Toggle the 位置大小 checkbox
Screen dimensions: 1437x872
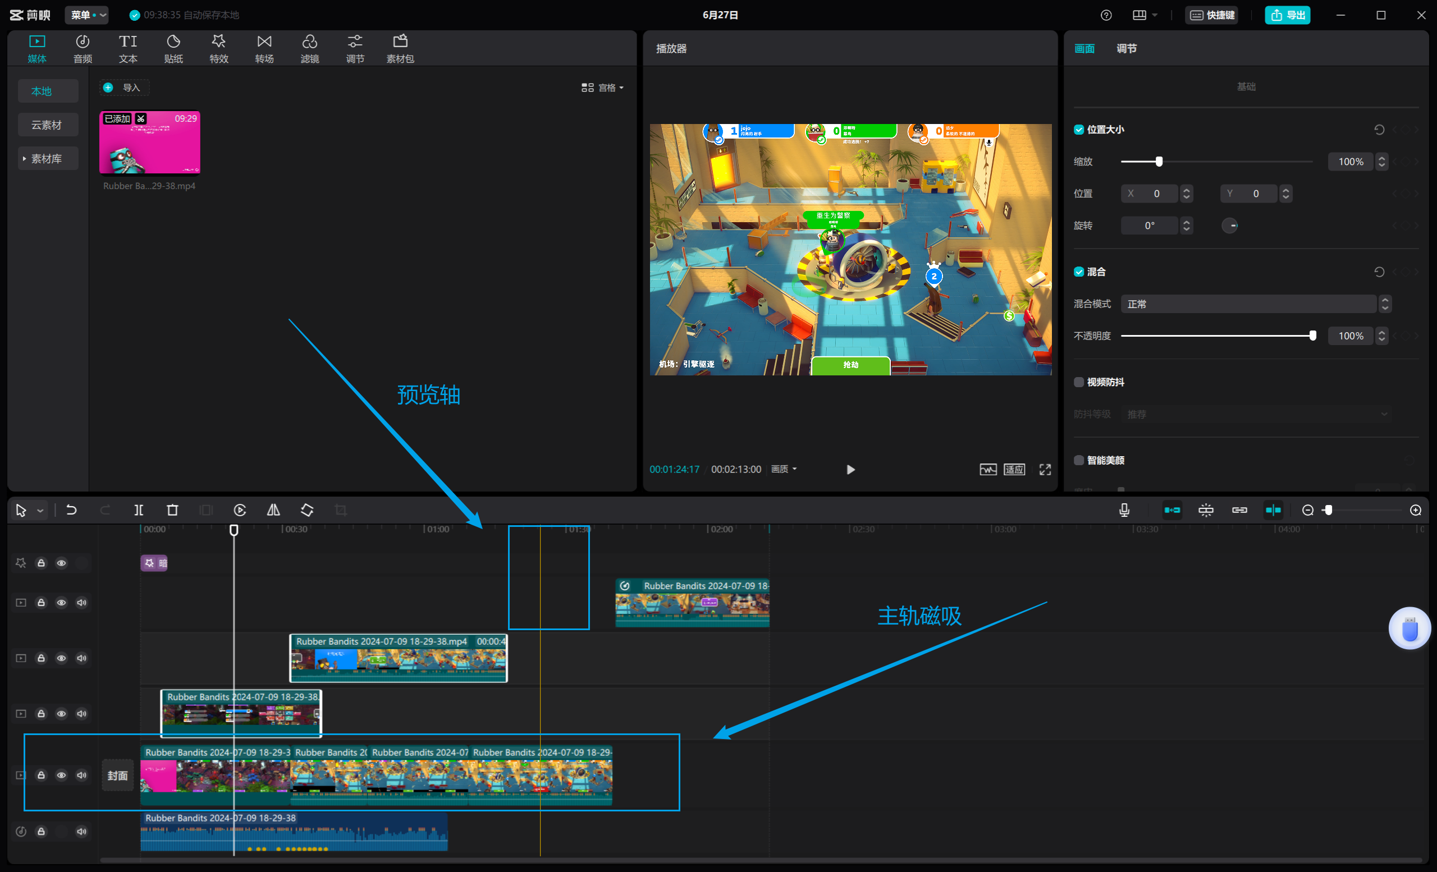point(1079,130)
